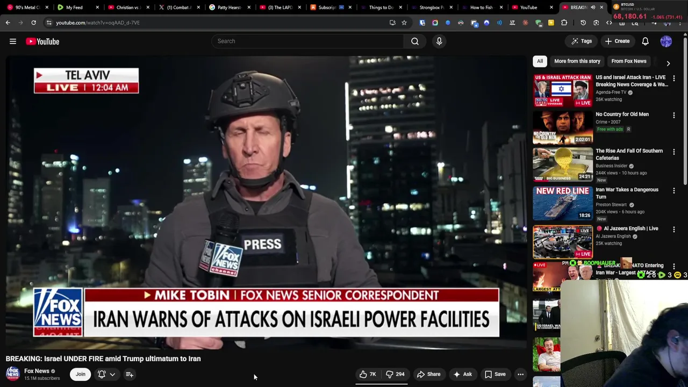Open options for No Country for Old Men
688x387 pixels.
point(673,115)
